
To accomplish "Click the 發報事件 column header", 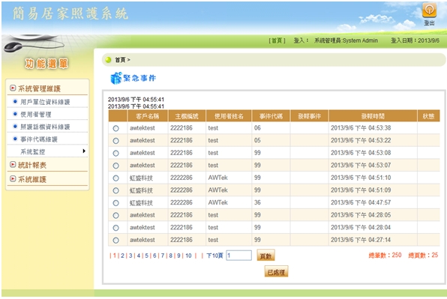I will (309, 116).
